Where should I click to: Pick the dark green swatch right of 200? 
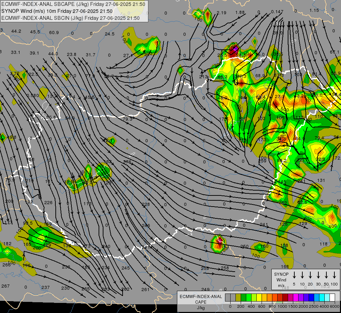pos(243,298)
